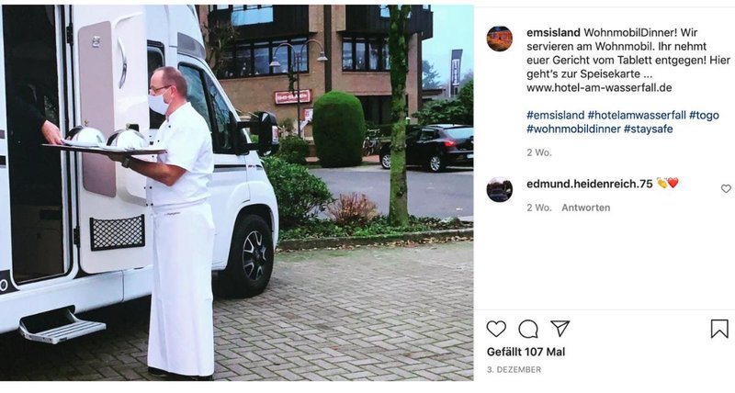Like edmund.heidenreich.75's comment
The height and width of the screenshot is (393, 735).
pyautogui.click(x=726, y=189)
